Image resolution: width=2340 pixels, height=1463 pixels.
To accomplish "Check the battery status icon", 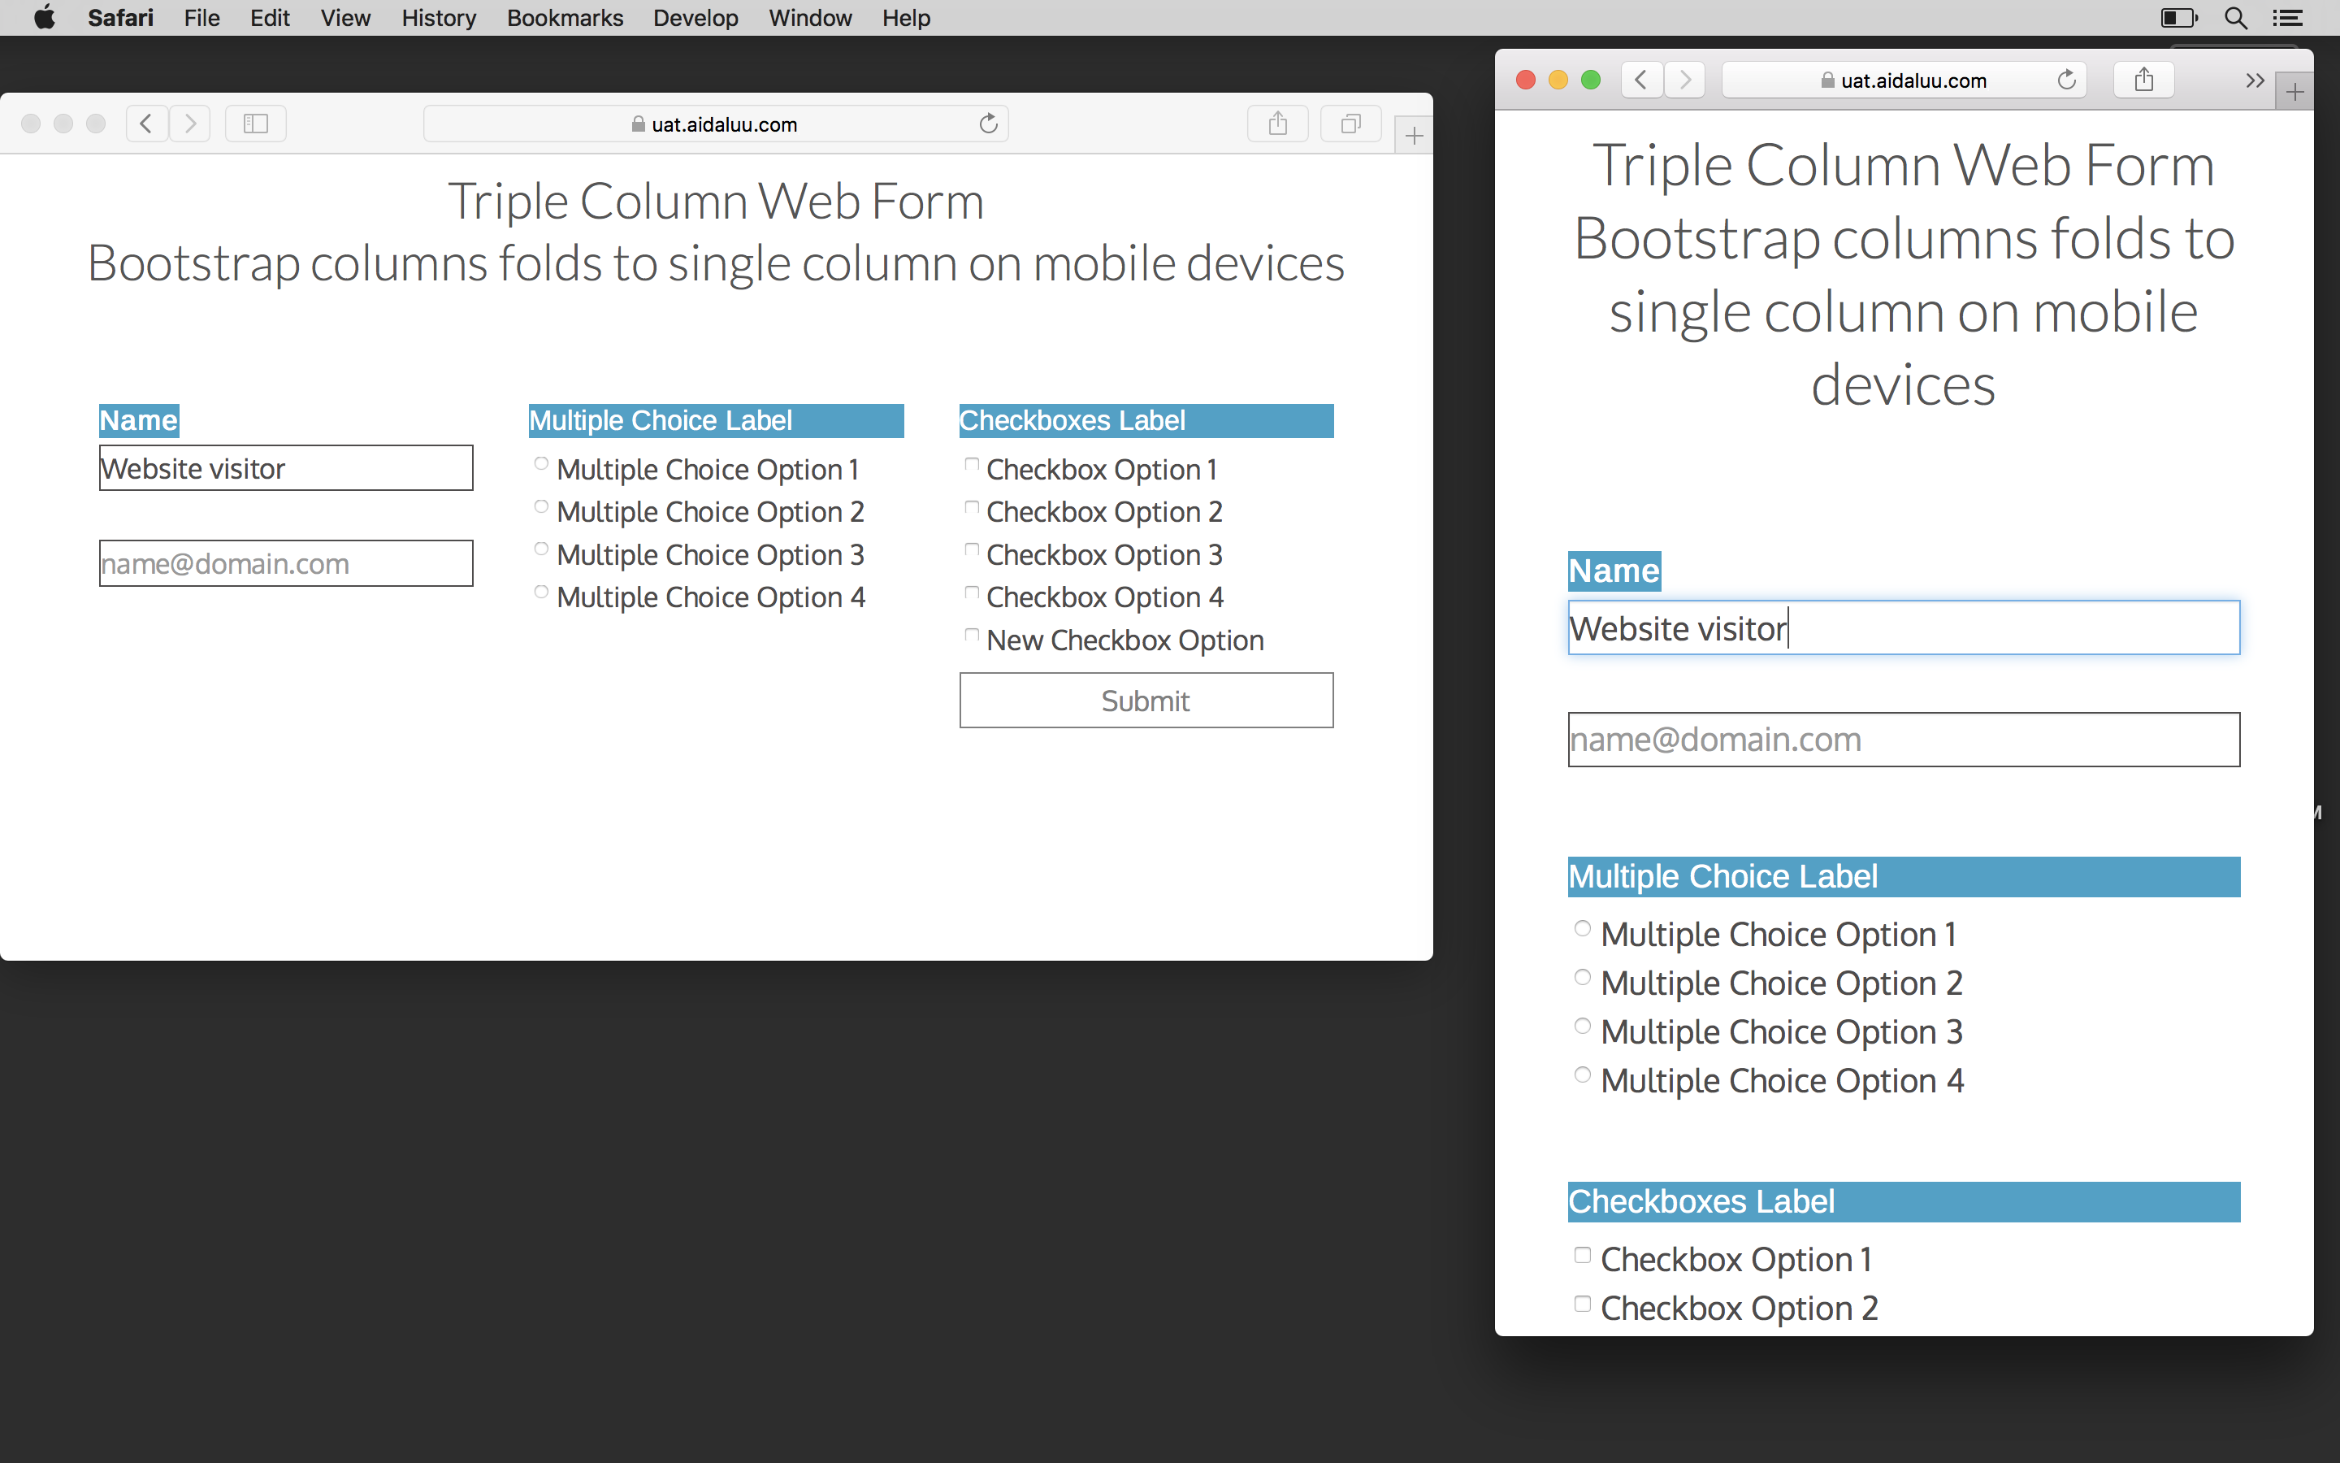I will (x=2179, y=17).
